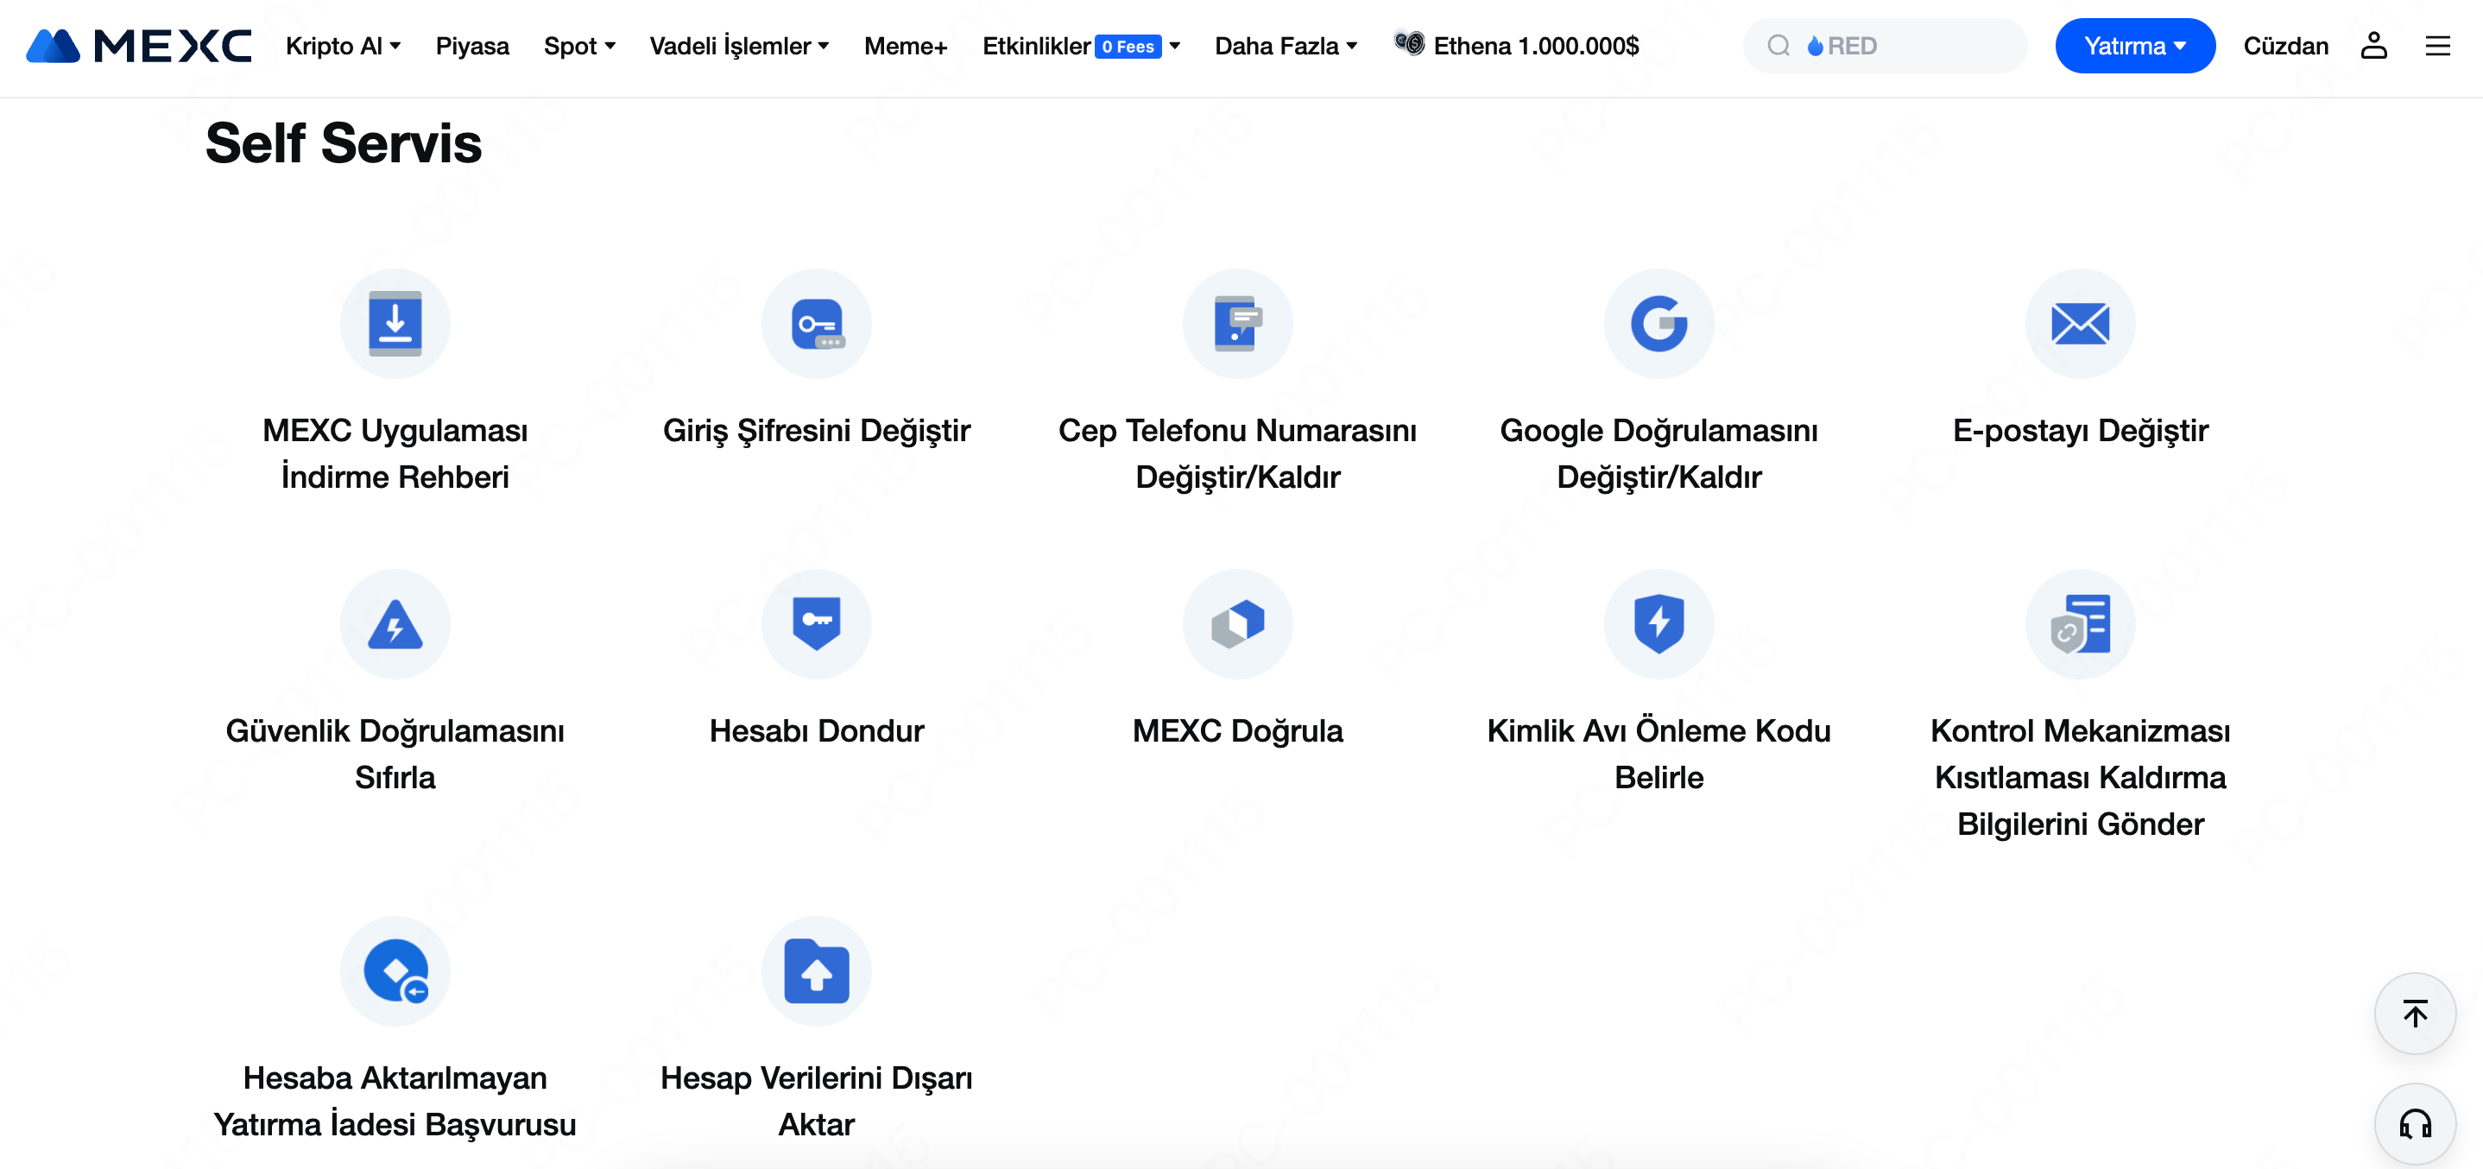Click the Kontrol Mekanizması document icon
This screenshot has width=2483, height=1169.
[x=2080, y=624]
